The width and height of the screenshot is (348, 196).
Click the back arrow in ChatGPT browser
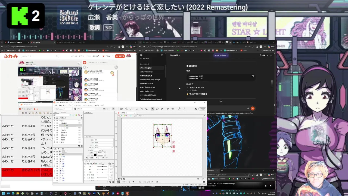point(140,47)
